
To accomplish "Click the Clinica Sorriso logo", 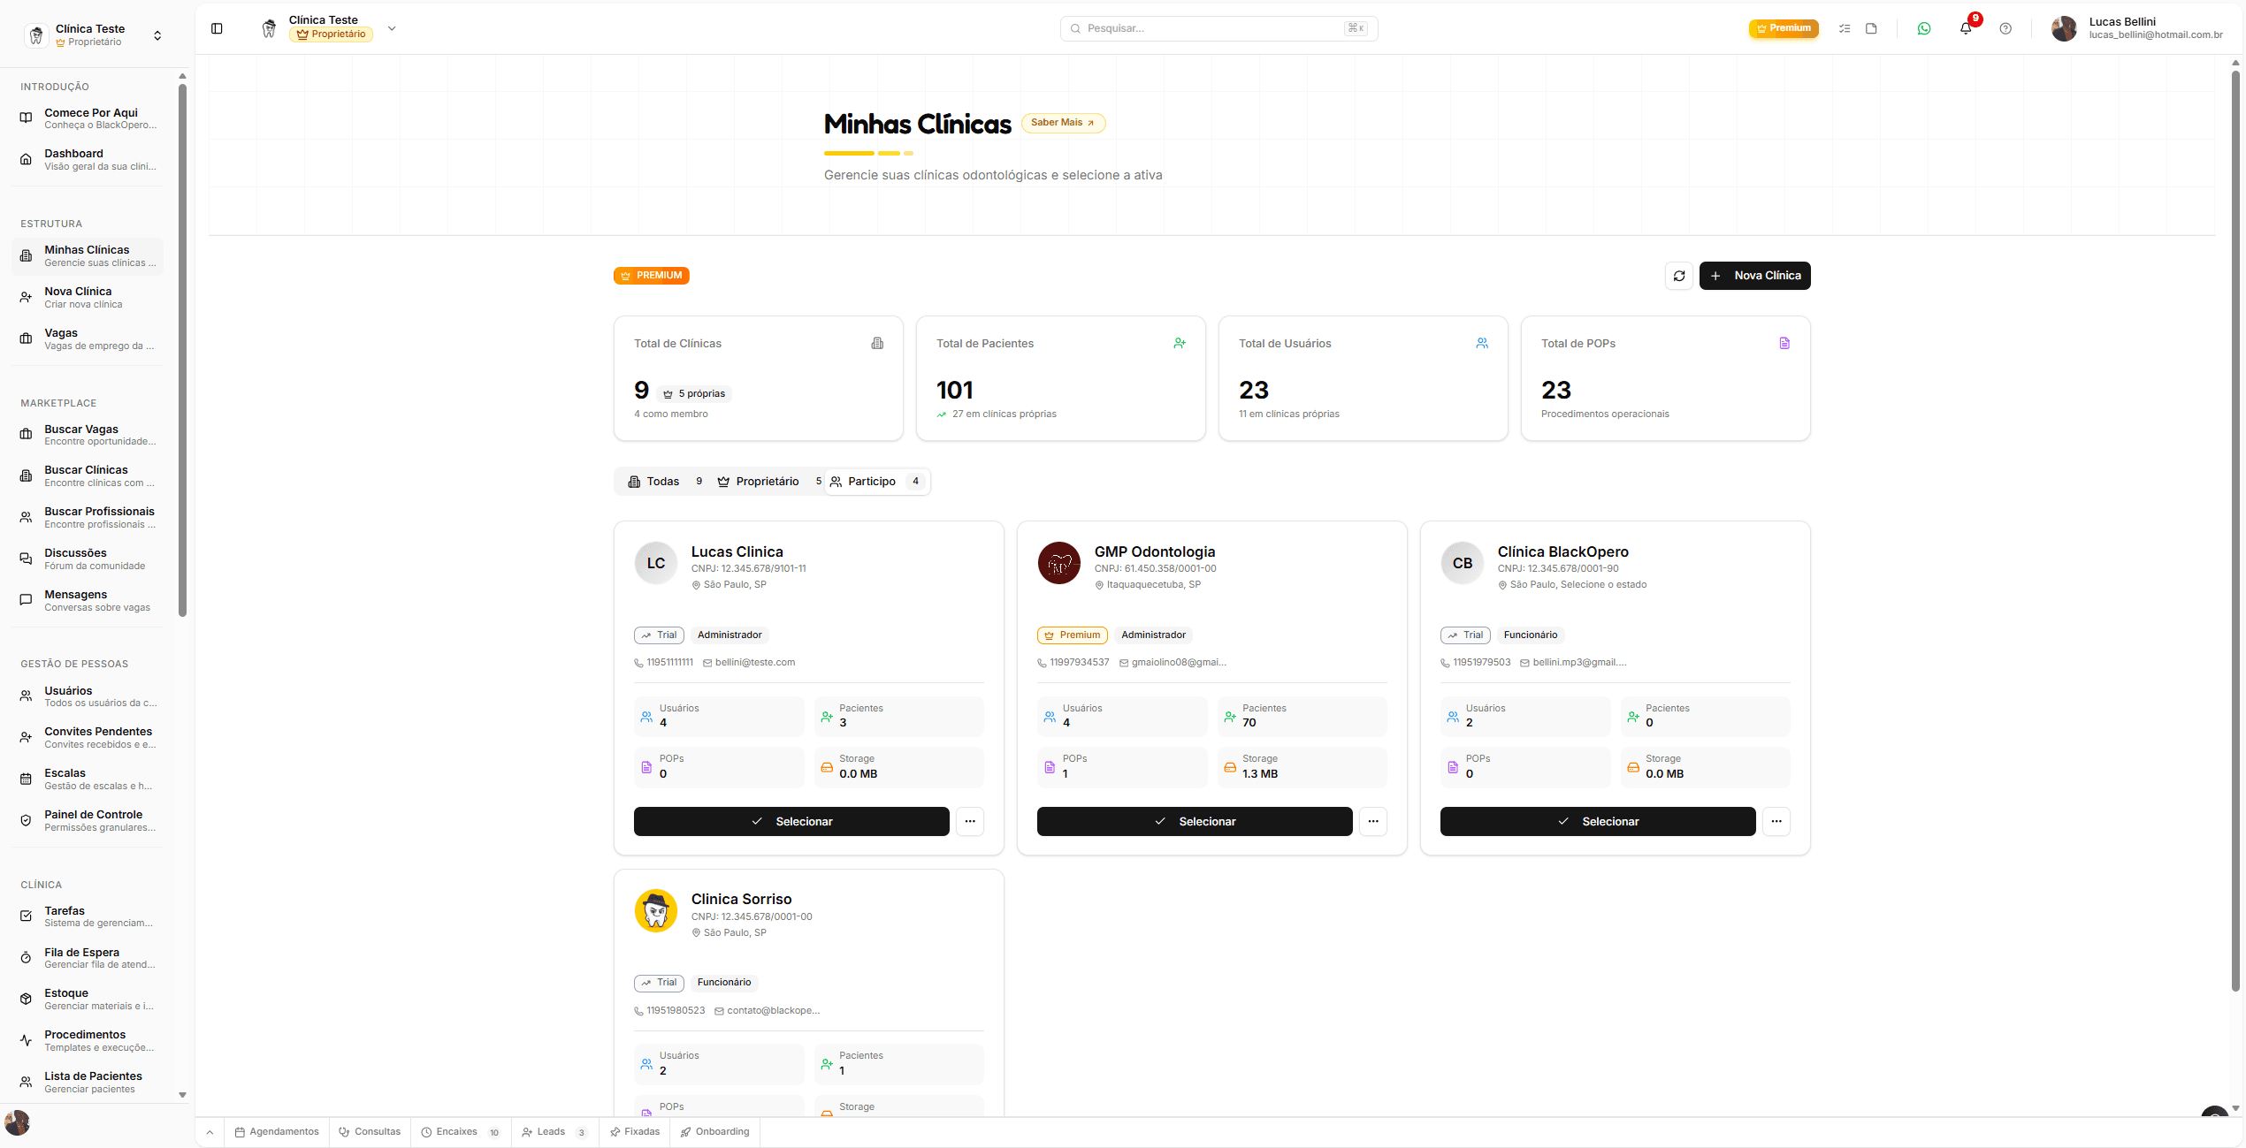I will coord(656,910).
